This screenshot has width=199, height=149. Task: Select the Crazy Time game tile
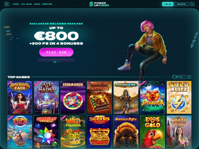[179, 132]
